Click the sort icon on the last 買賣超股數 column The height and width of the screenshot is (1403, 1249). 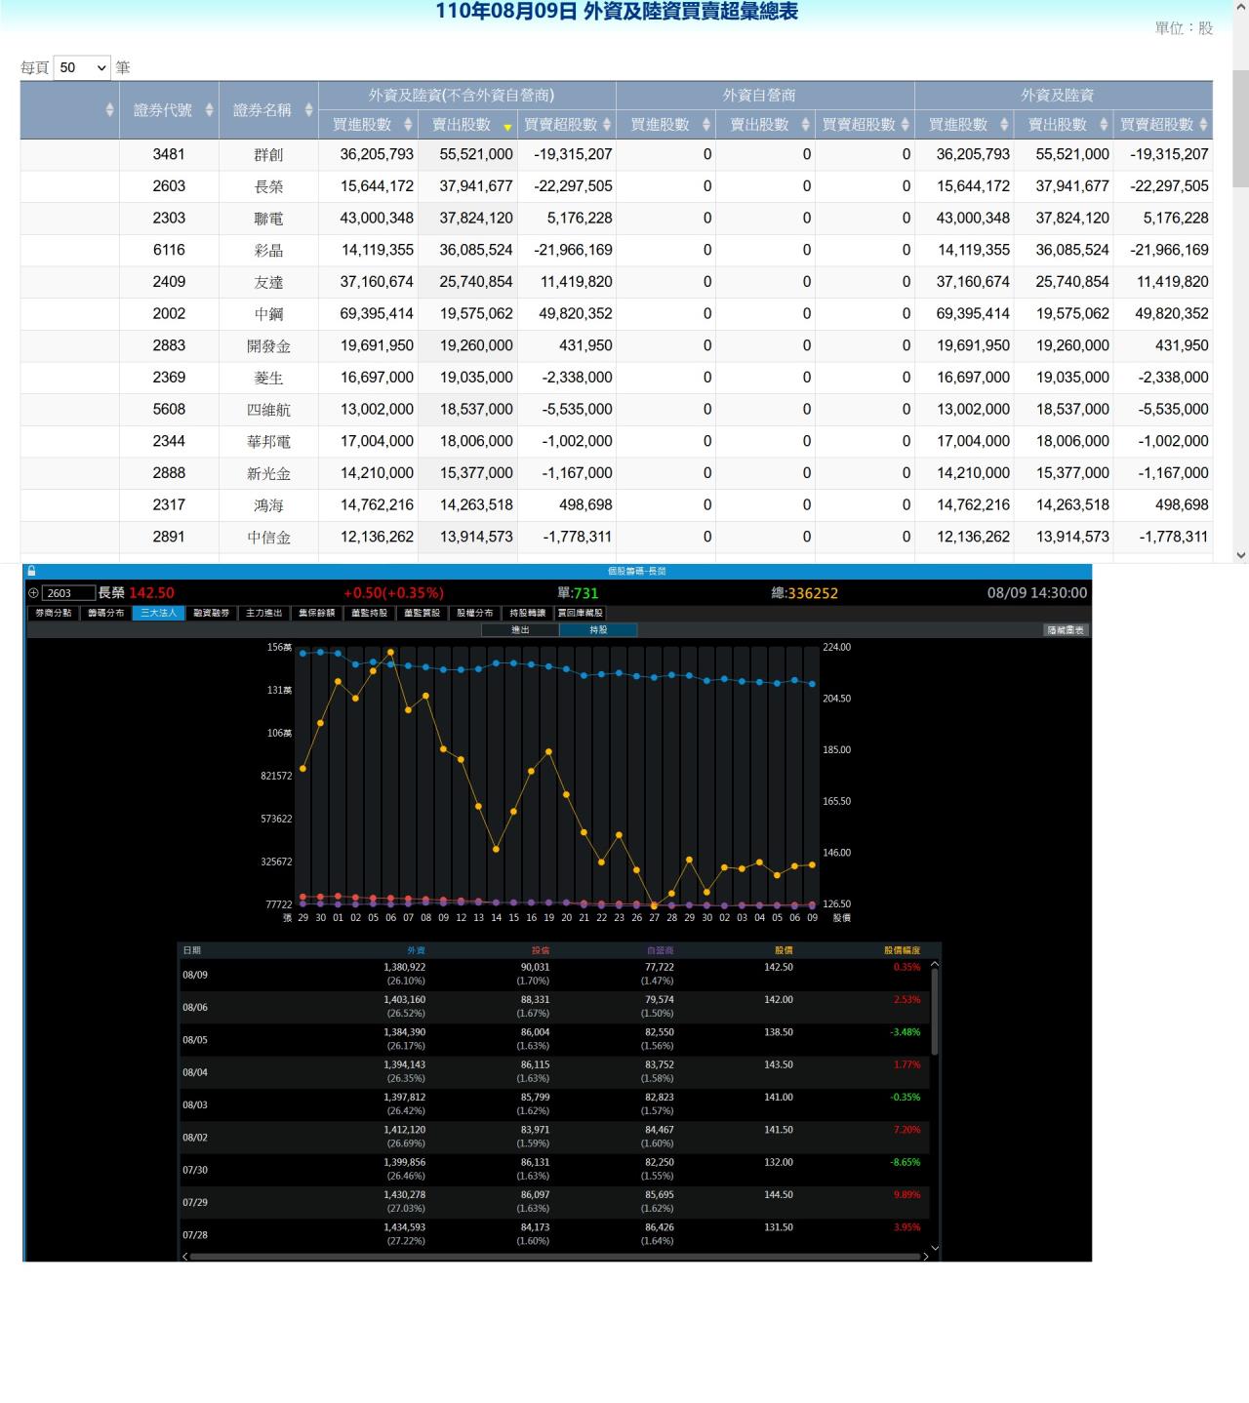(x=1203, y=125)
